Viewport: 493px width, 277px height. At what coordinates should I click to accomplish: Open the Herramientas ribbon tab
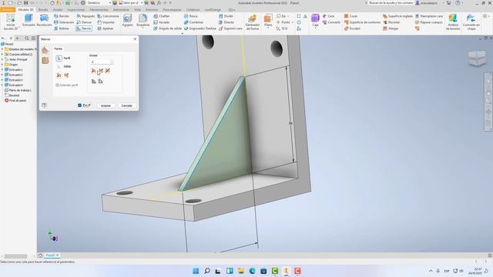pyautogui.click(x=99, y=10)
